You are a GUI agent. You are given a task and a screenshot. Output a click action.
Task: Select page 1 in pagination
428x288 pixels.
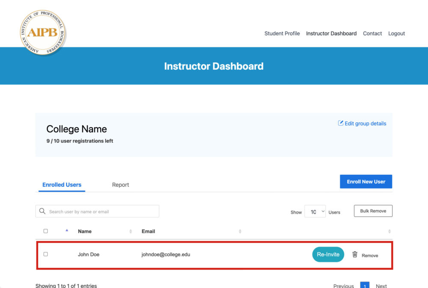click(365, 285)
